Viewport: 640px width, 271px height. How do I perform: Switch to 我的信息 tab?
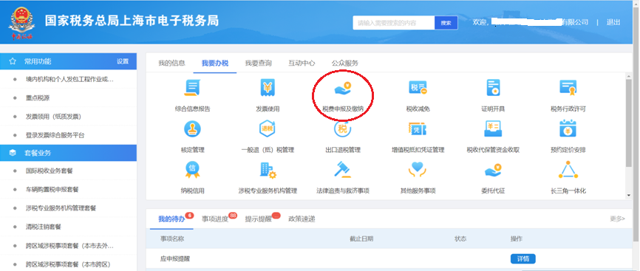[x=171, y=64]
